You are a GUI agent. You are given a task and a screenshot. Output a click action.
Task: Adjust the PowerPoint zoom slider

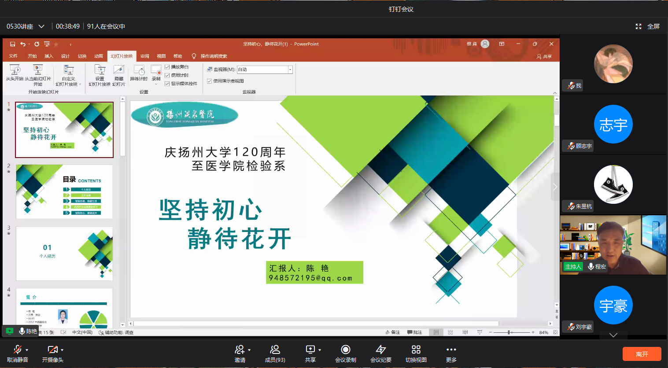[509, 332]
